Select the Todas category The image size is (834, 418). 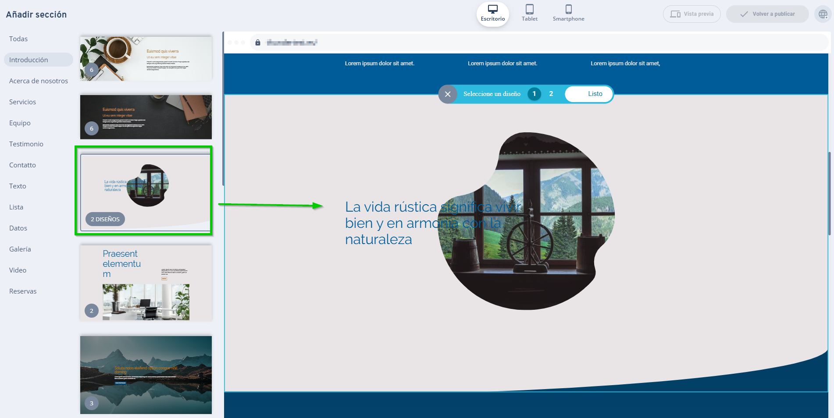coord(18,39)
